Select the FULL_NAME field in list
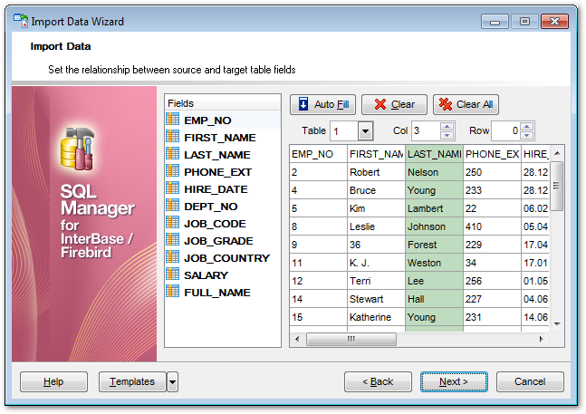 pos(216,293)
